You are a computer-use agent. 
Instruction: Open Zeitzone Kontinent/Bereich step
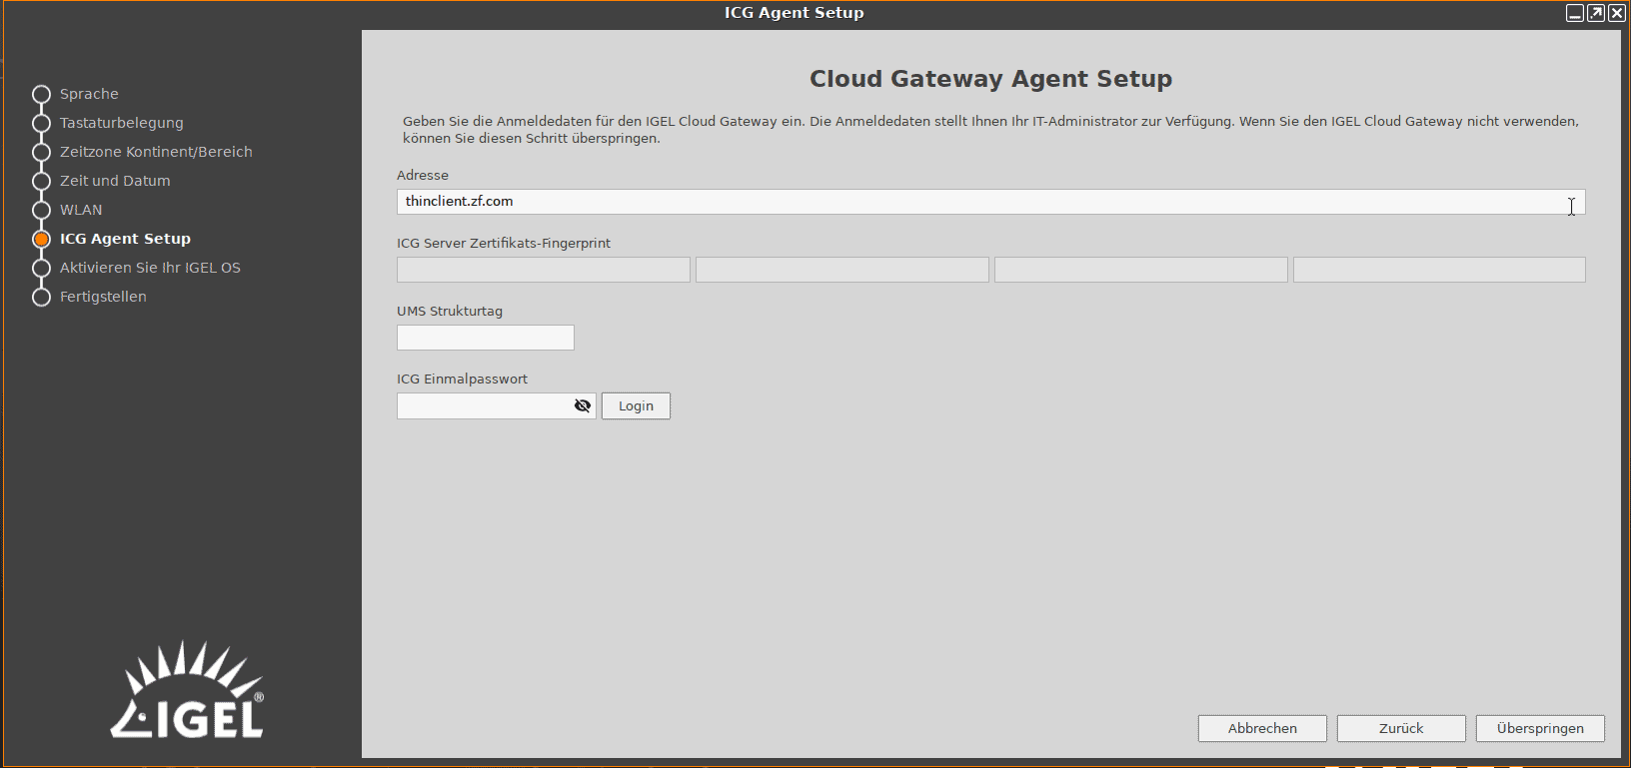pyautogui.click(x=156, y=152)
